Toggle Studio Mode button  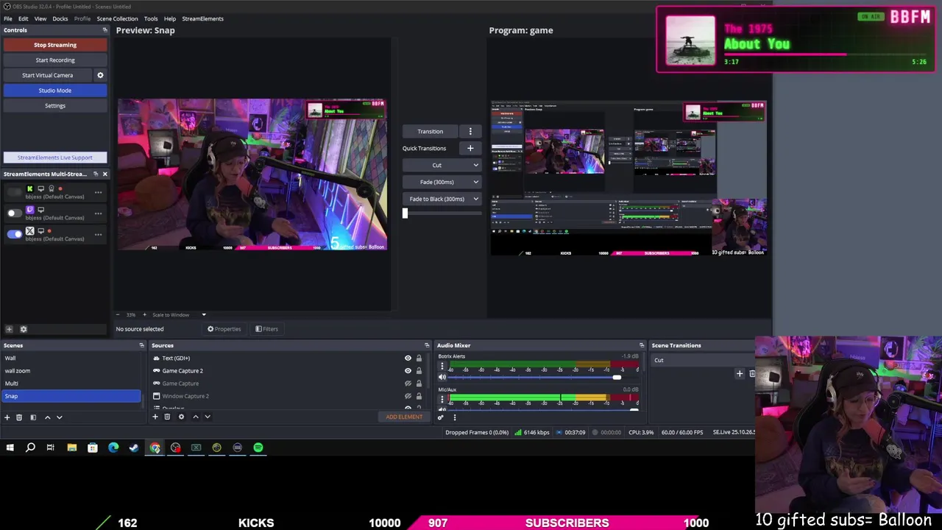pyautogui.click(x=55, y=91)
